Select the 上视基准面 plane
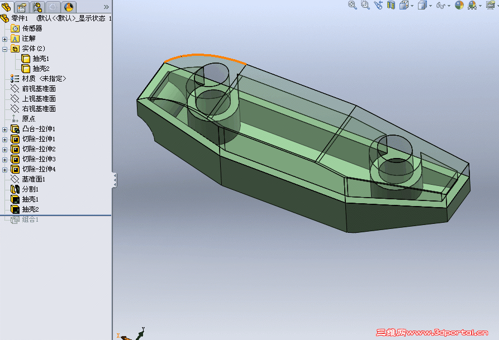 (34, 99)
